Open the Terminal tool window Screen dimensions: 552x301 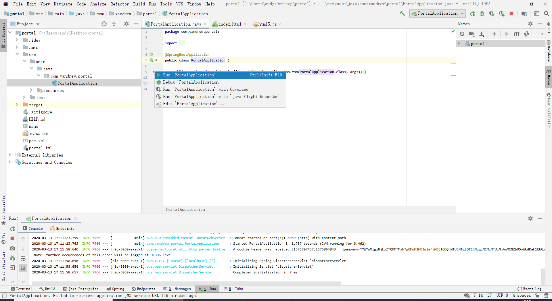(21, 289)
